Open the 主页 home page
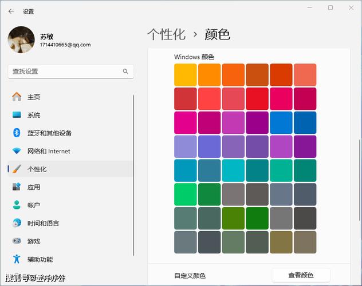The image size is (362, 286). point(70,97)
